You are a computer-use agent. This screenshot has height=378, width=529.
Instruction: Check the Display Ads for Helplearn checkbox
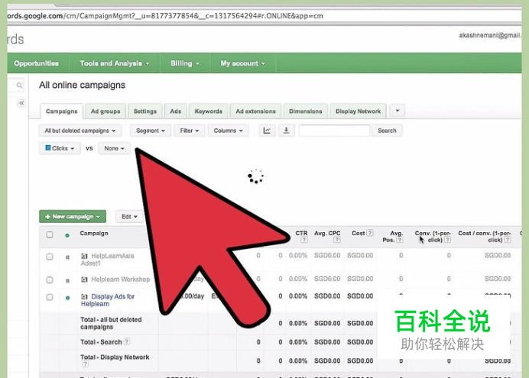pos(50,297)
